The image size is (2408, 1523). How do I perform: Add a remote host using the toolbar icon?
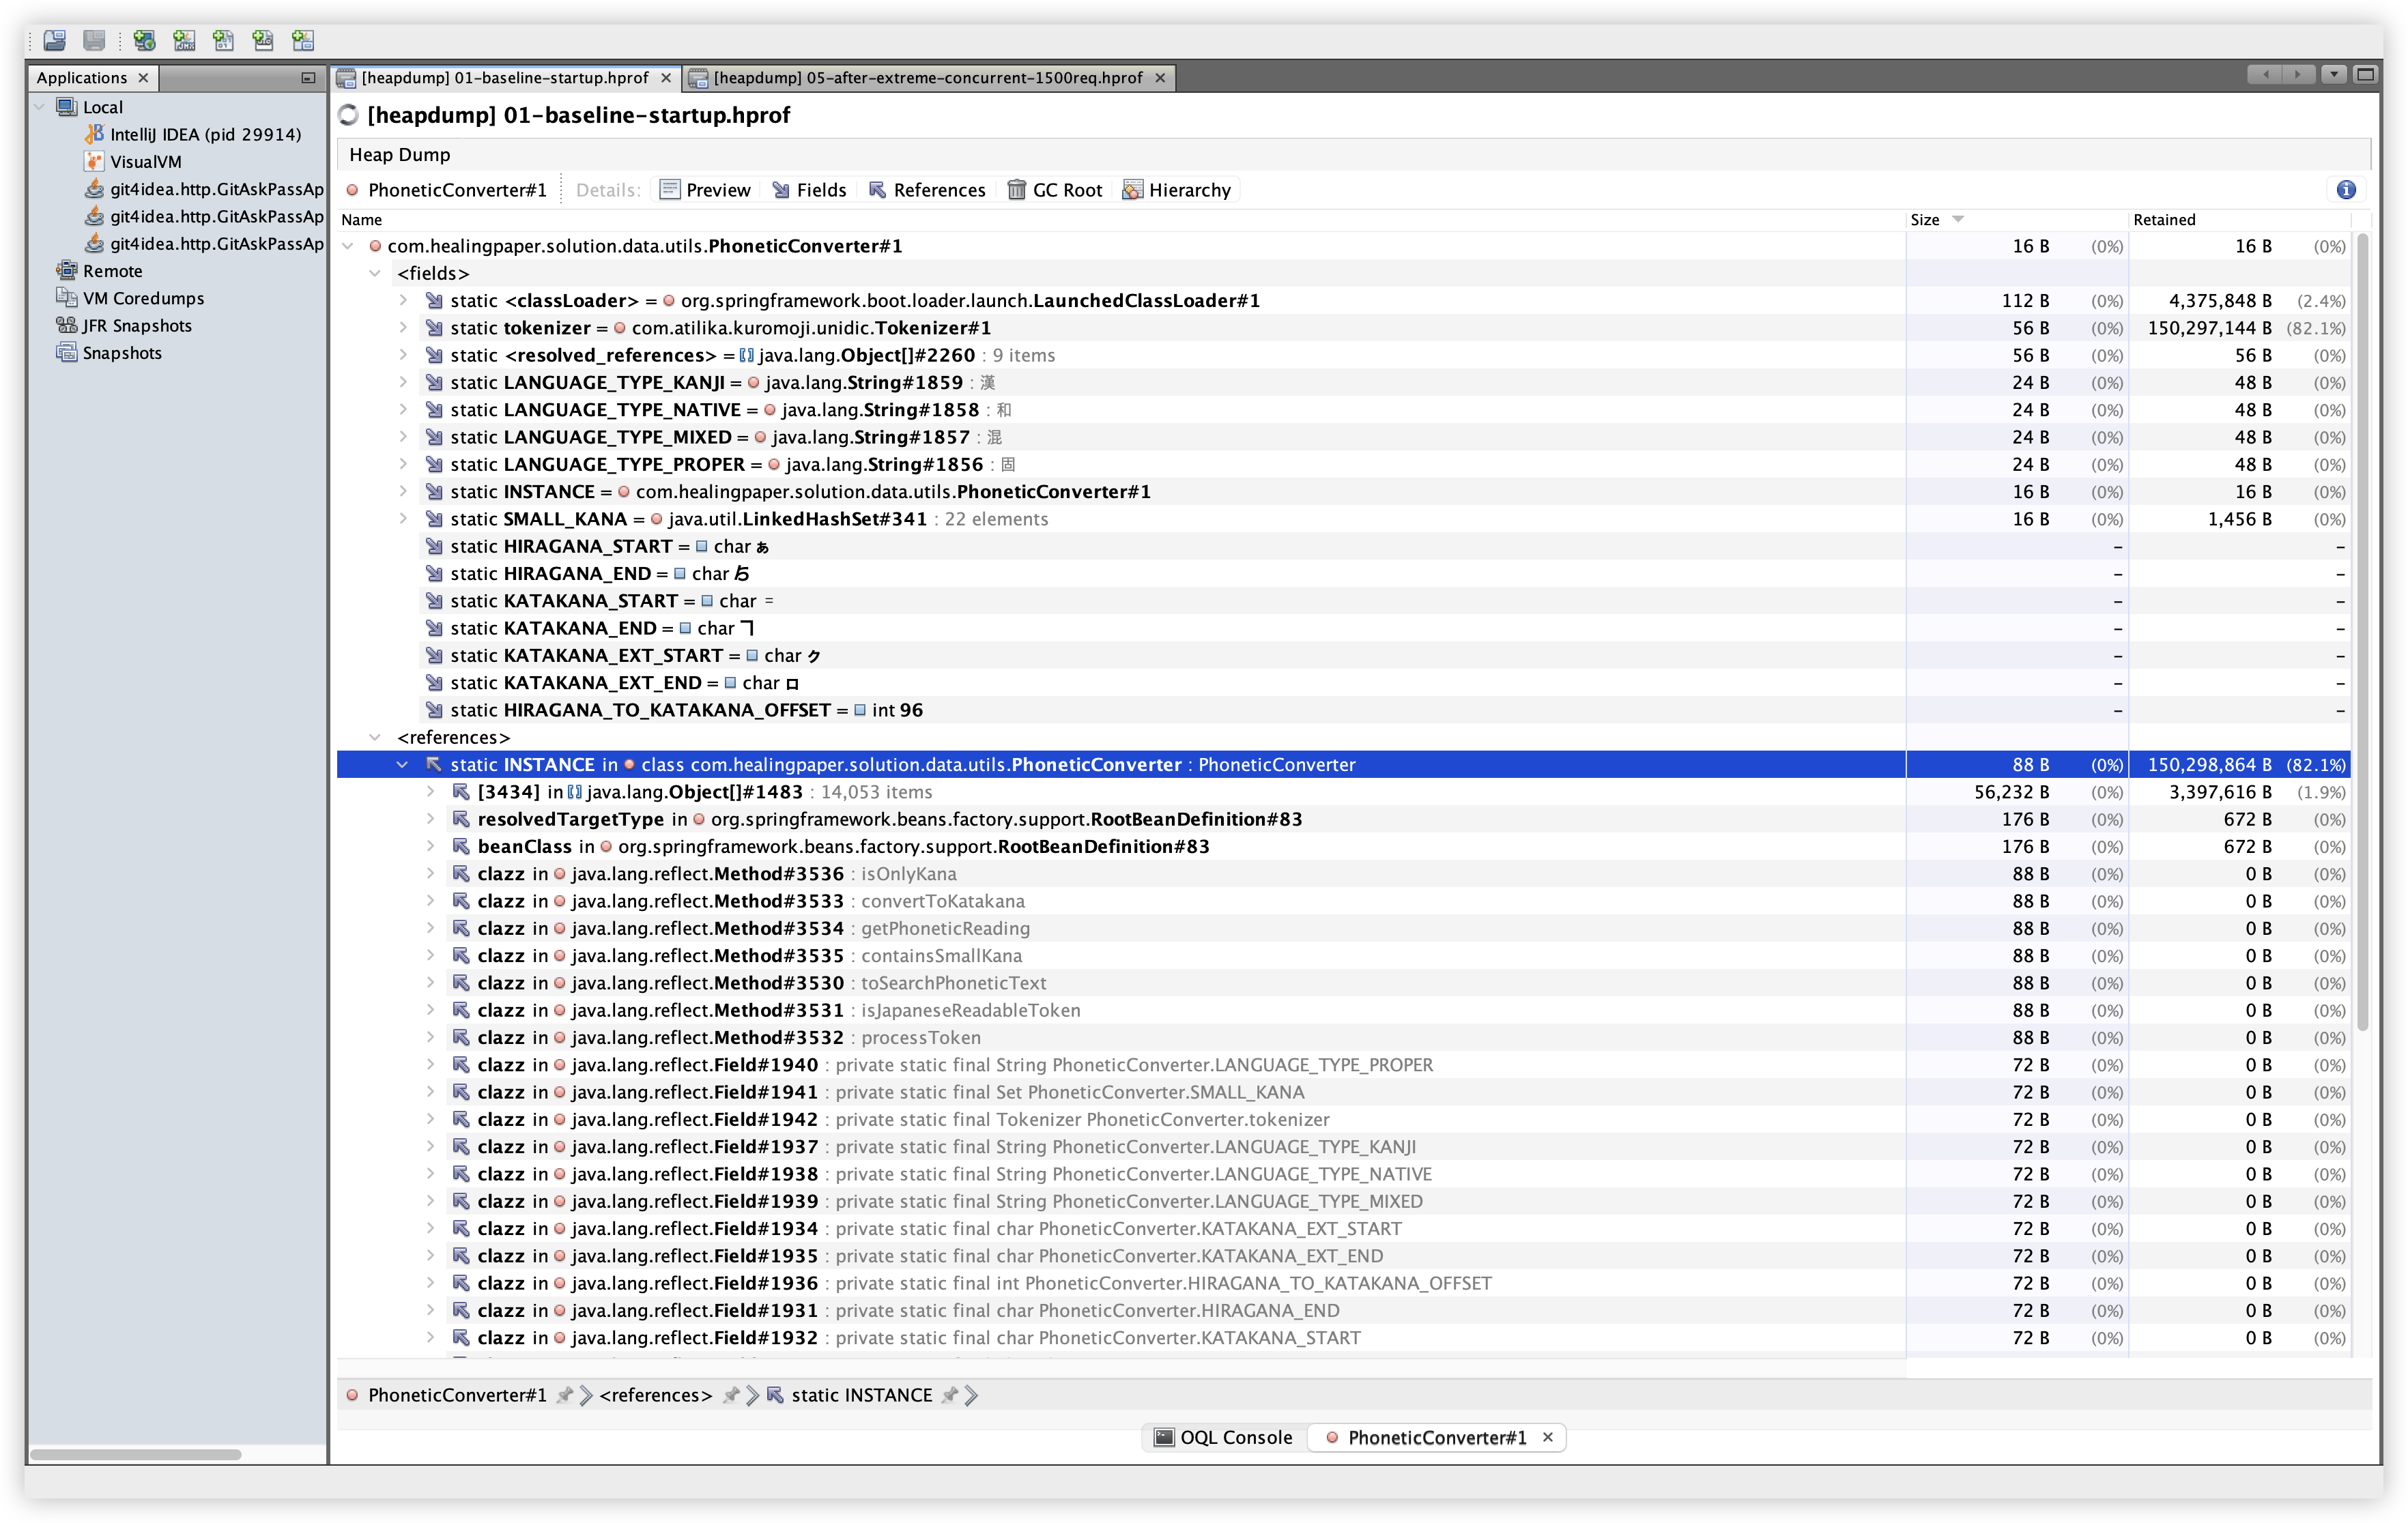click(144, 41)
